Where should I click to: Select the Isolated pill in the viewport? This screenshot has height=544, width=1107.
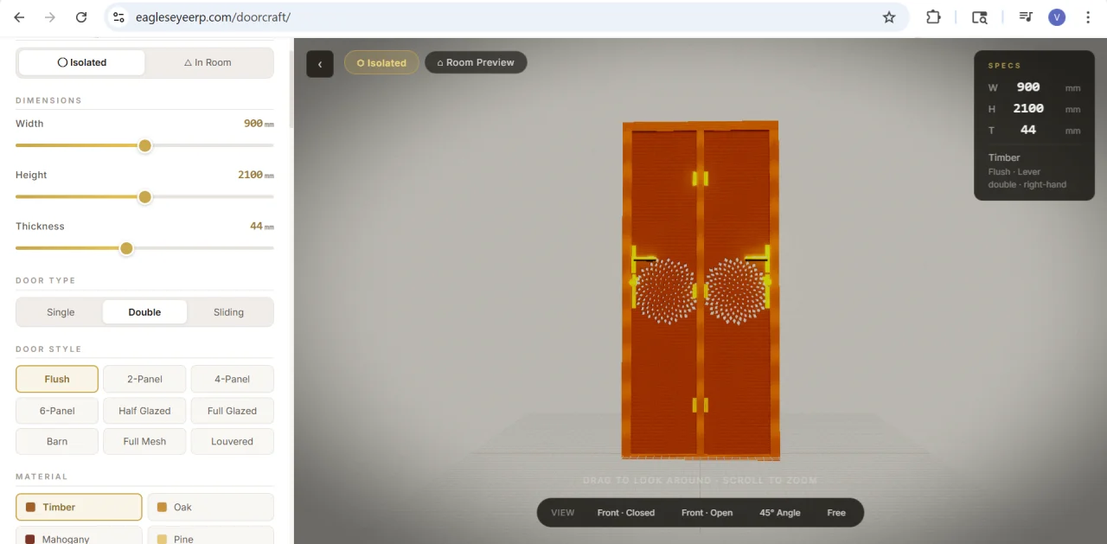381,62
